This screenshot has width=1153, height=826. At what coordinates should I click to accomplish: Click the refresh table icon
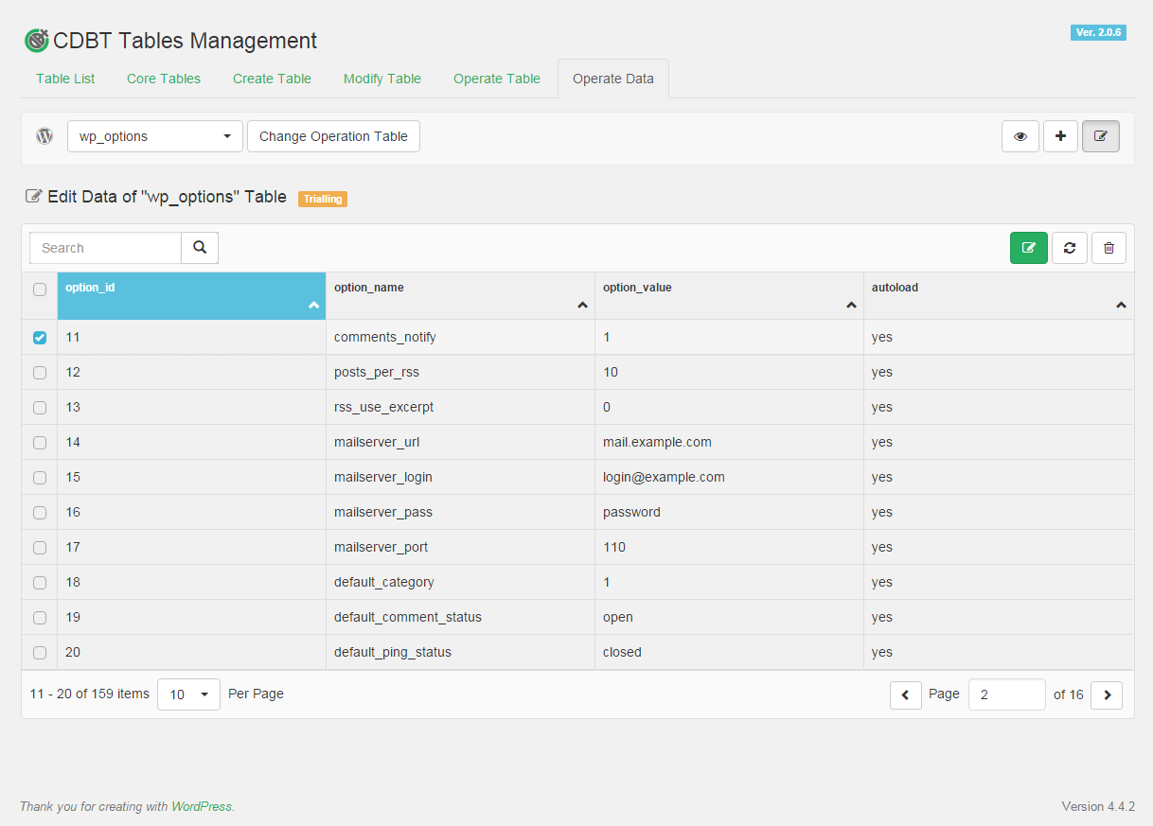pos(1069,248)
